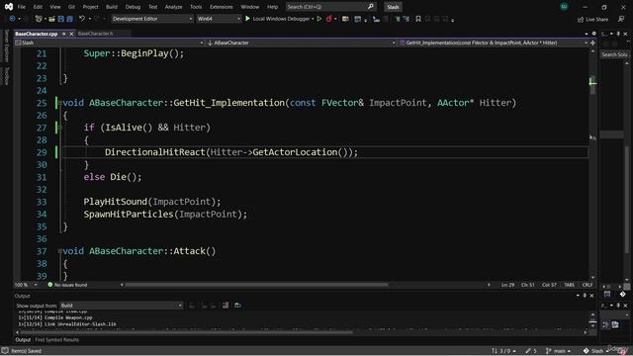633x356 pixels.
Task: Click the Slash solution name button
Action: click(393, 7)
